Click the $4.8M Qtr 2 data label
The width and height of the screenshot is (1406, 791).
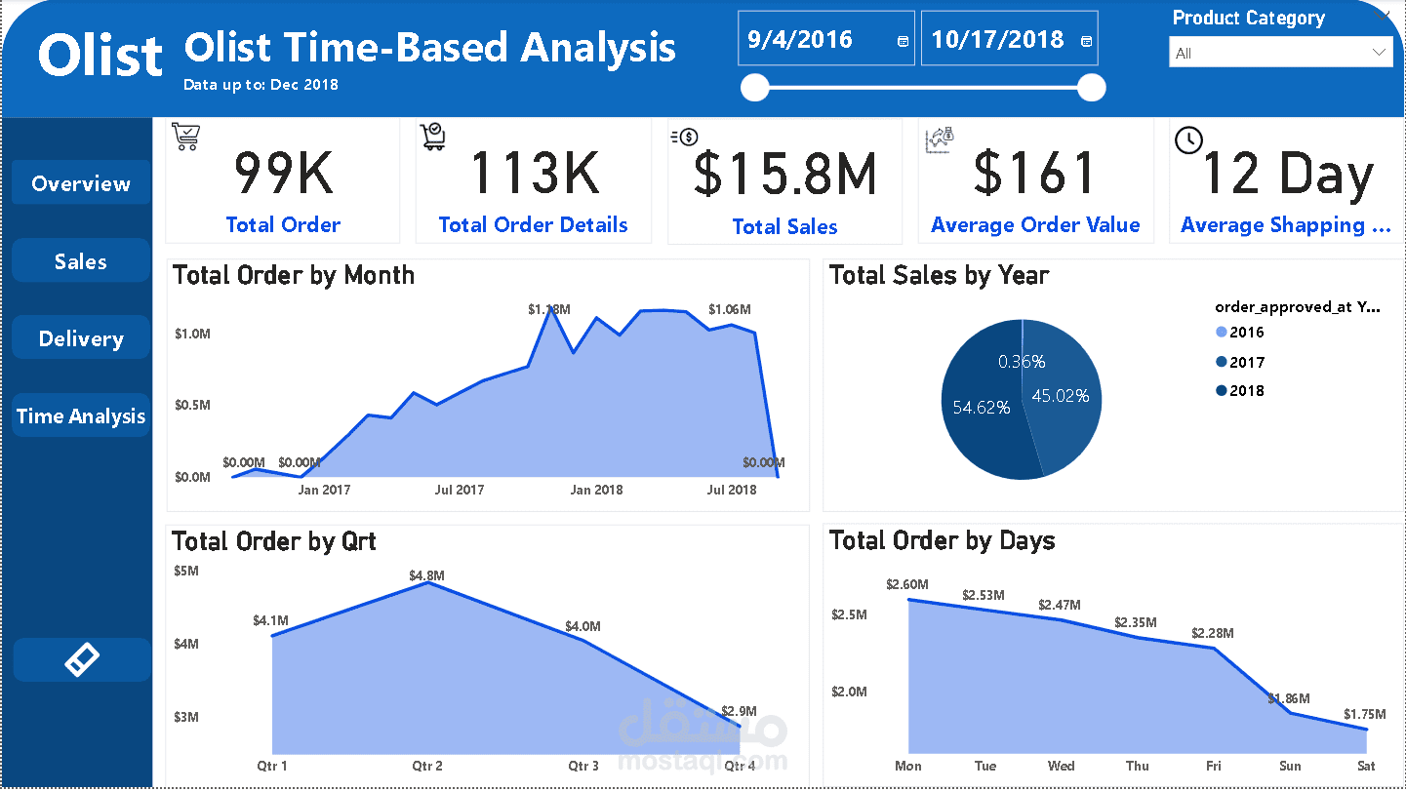coord(427,575)
